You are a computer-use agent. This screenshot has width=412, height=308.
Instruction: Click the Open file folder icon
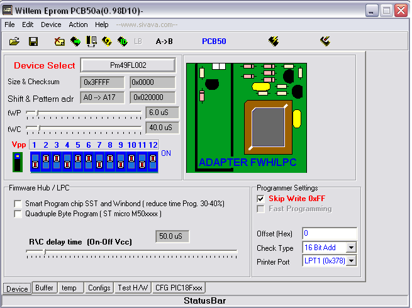click(x=14, y=41)
